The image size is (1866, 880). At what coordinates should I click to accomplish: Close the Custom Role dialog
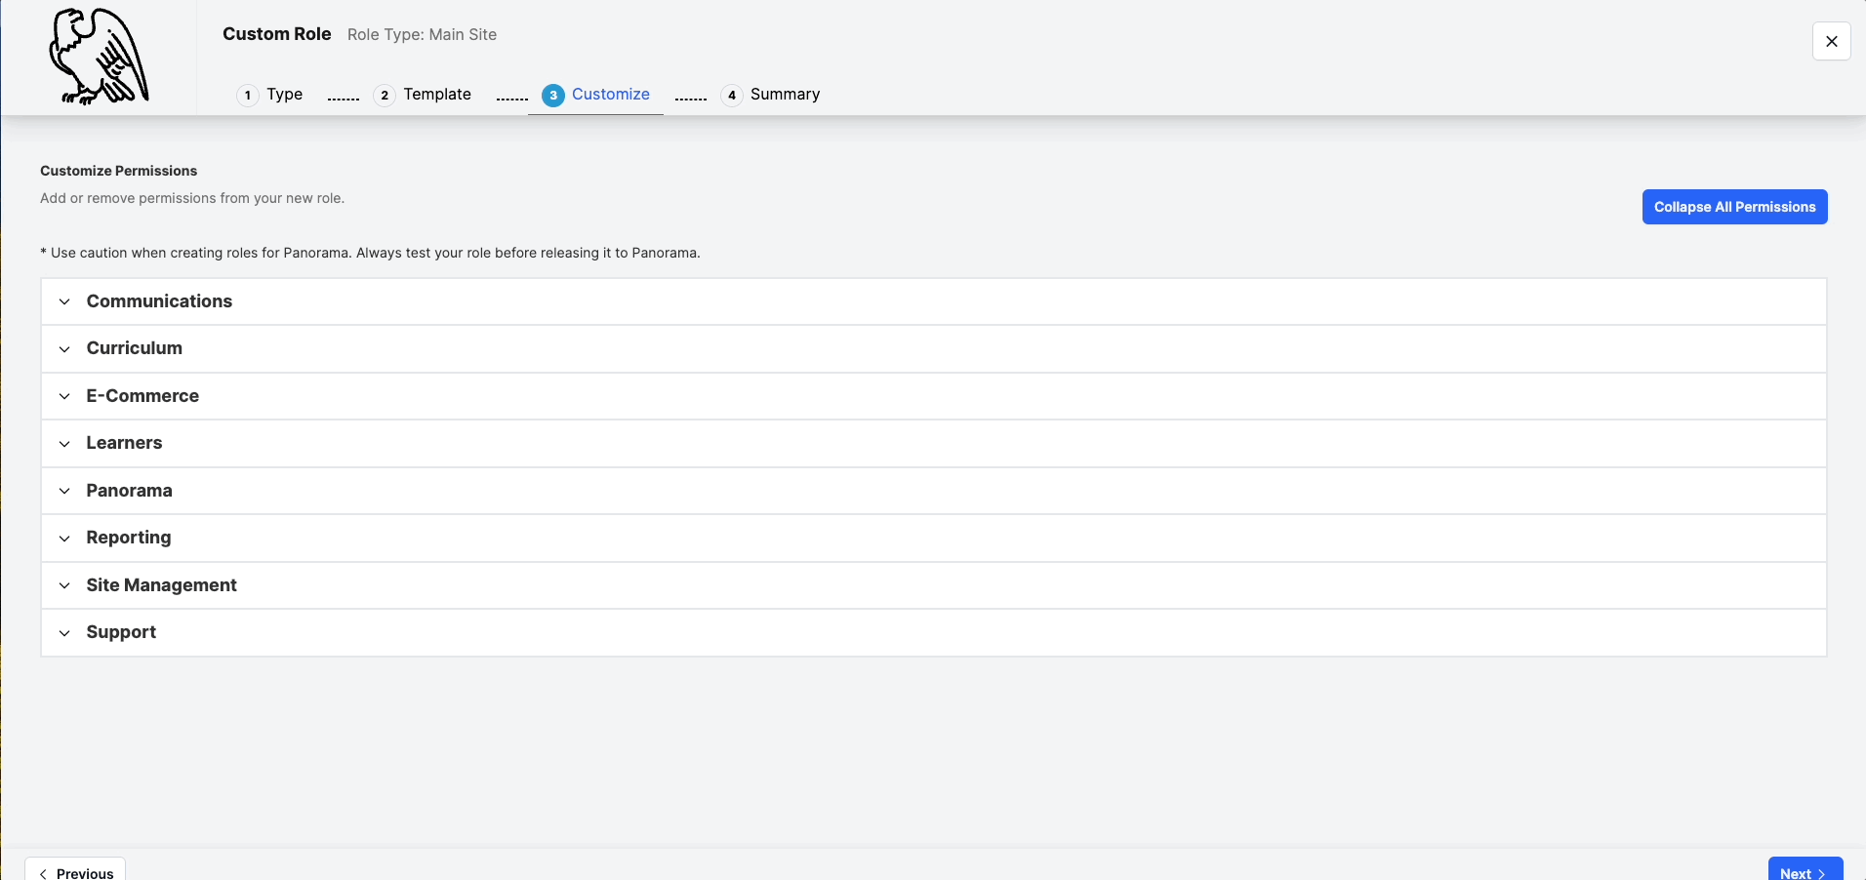click(1831, 41)
